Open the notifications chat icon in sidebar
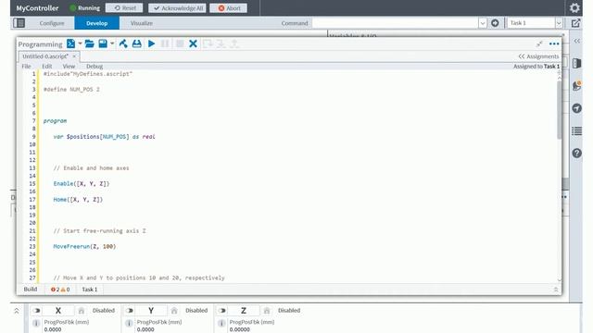 576,86
